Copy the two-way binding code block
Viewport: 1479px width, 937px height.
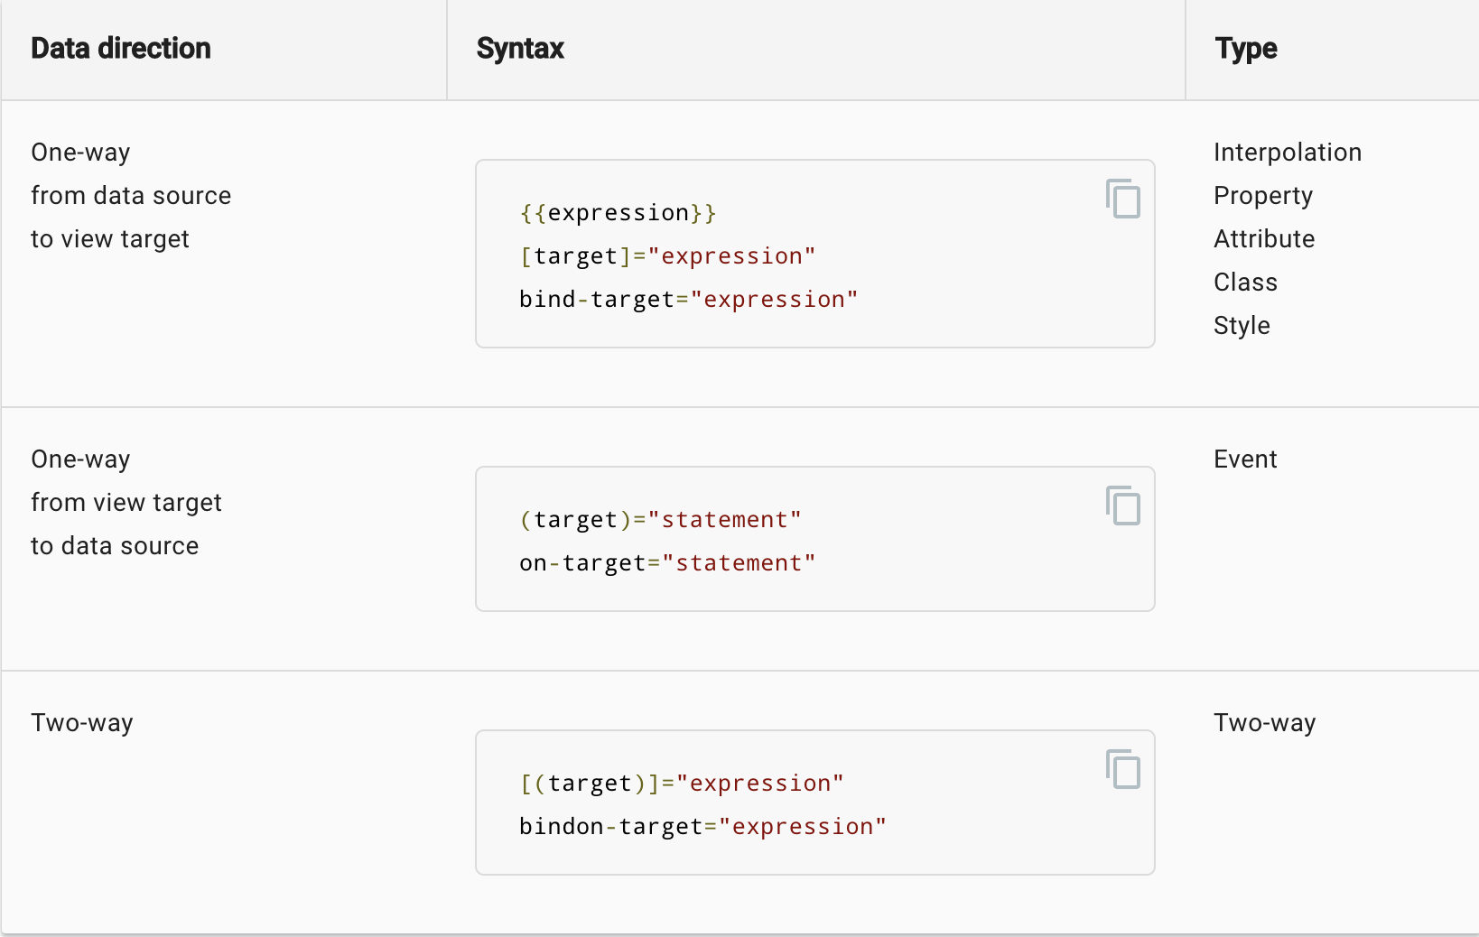1123,769
